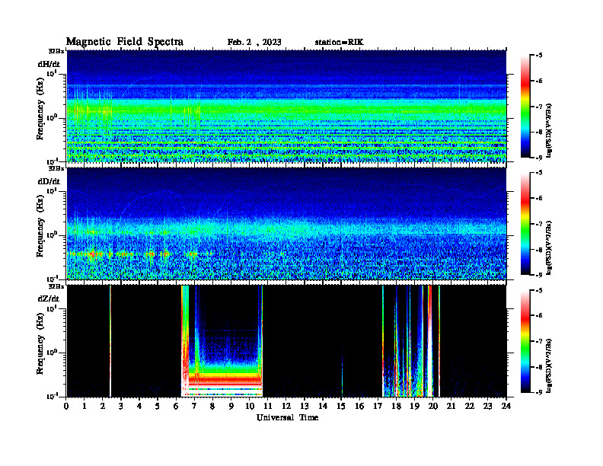This screenshot has height=466, width=603.
Task: Click hour "9" on the Universal Time axis
Action: coord(231,406)
